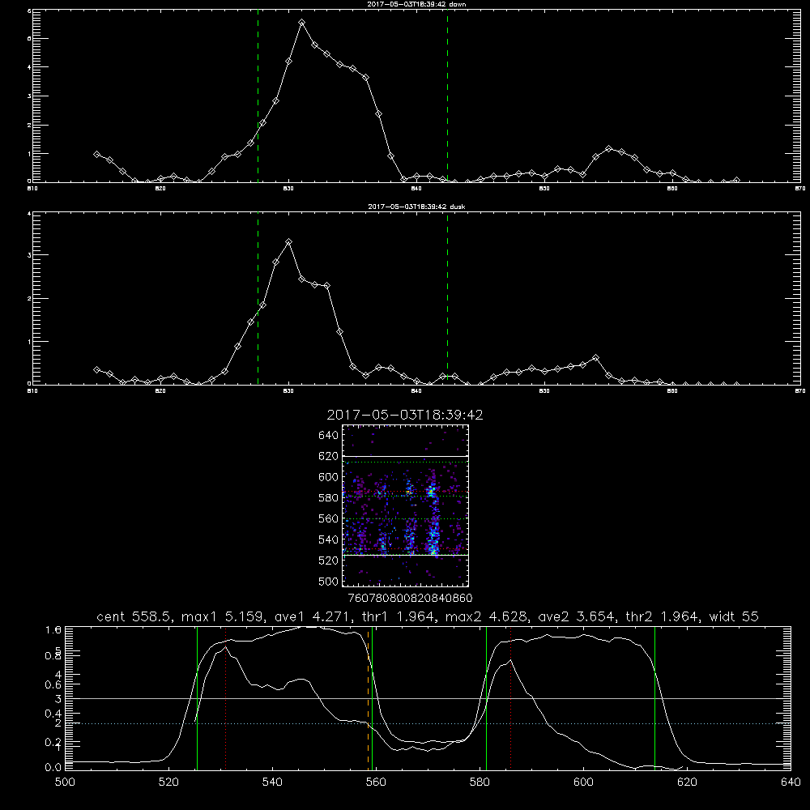Viewport: 810px width, 810px height.
Task: Select the secondary bump peak diamond in the dawn plot
Action: 608,149
